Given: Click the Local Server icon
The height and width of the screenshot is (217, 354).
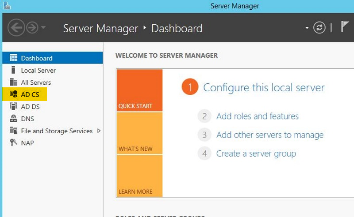Looking at the screenshot, I should [13, 70].
